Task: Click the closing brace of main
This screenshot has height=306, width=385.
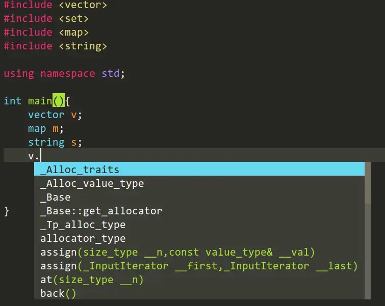Action: 7,211
